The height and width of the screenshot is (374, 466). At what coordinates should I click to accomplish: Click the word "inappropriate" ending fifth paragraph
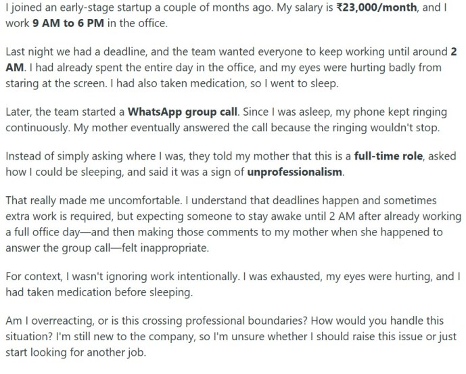click(x=174, y=248)
